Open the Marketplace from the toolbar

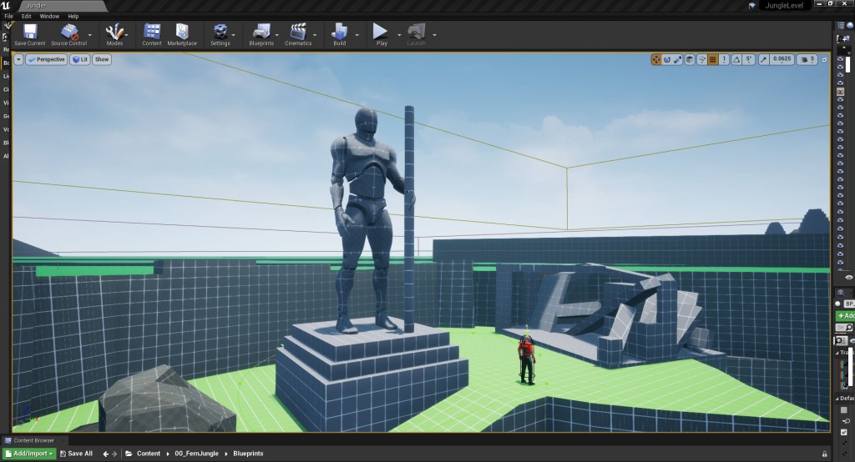tap(182, 32)
